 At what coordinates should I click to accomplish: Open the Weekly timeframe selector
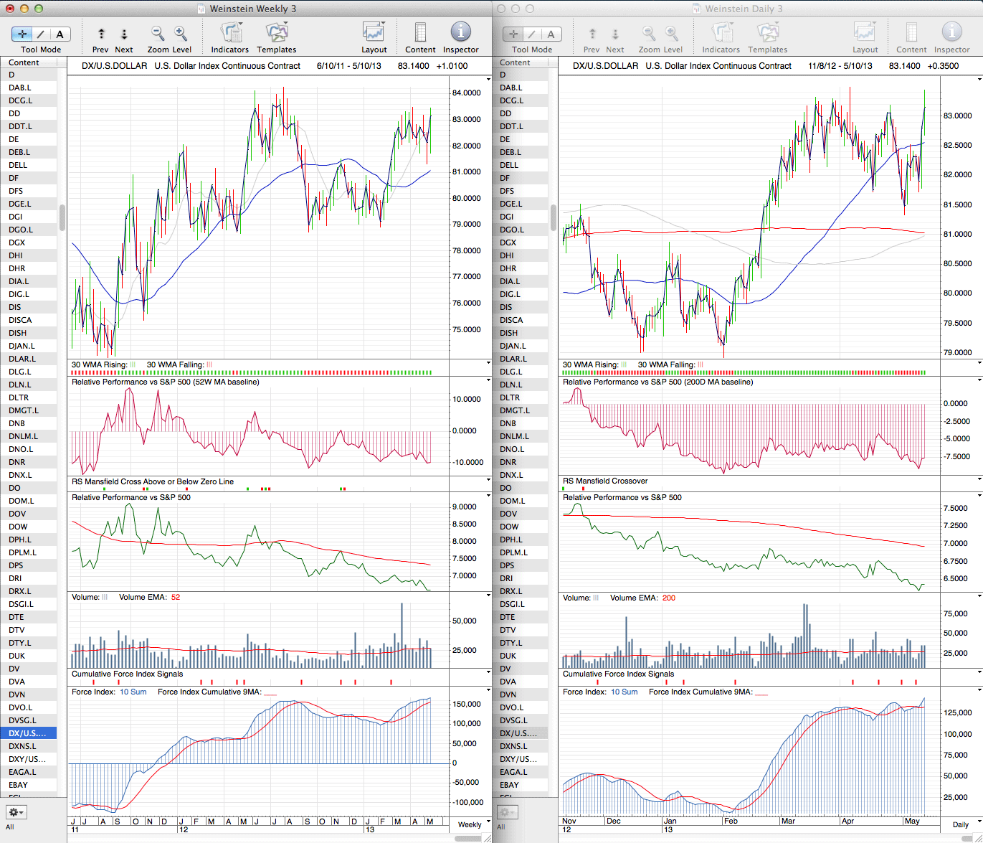coord(470,824)
